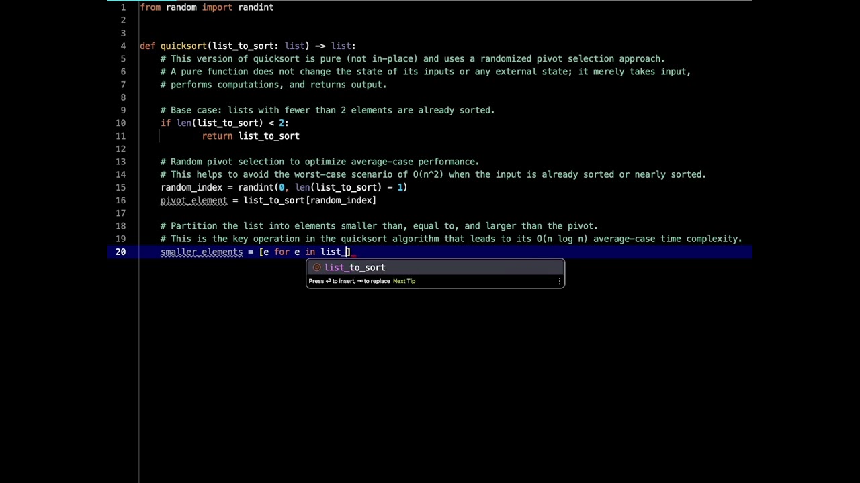Click the '# performs computations' comment line
Image resolution: width=860 pixels, height=483 pixels.
click(x=273, y=85)
